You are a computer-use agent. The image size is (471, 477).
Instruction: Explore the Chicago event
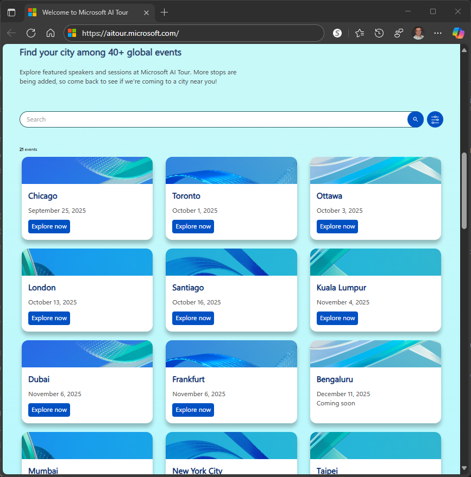coord(49,226)
